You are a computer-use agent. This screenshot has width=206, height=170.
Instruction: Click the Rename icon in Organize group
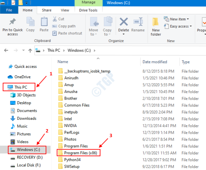(x=138, y=23)
